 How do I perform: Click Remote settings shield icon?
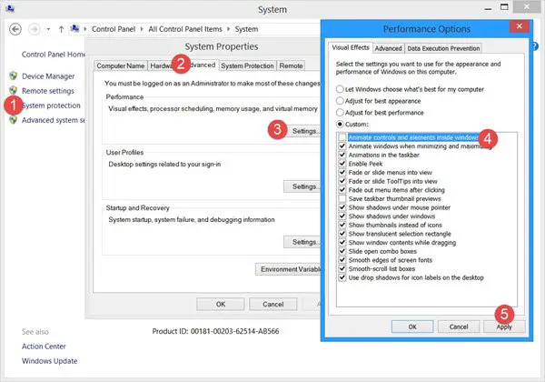[x=14, y=90]
